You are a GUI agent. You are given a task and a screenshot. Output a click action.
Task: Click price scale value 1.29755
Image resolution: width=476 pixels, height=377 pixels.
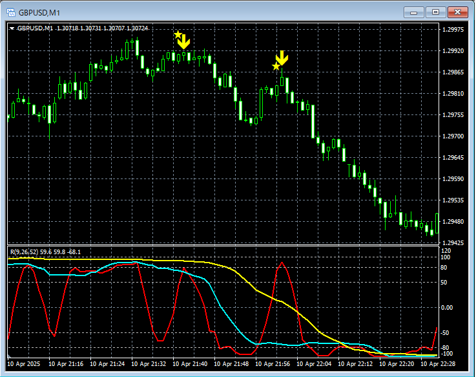pyautogui.click(x=453, y=114)
